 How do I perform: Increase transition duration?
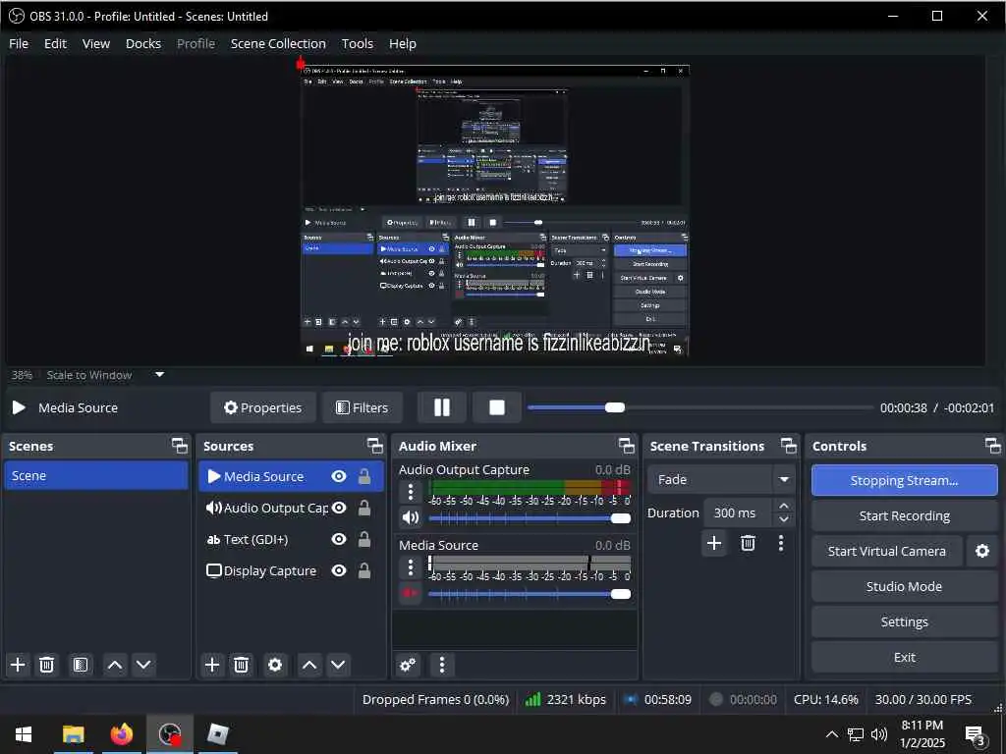[x=784, y=506]
